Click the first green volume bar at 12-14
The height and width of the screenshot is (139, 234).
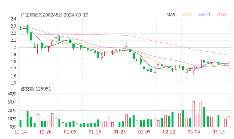(21, 124)
